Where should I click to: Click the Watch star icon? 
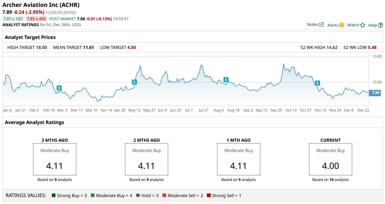coord(362,25)
